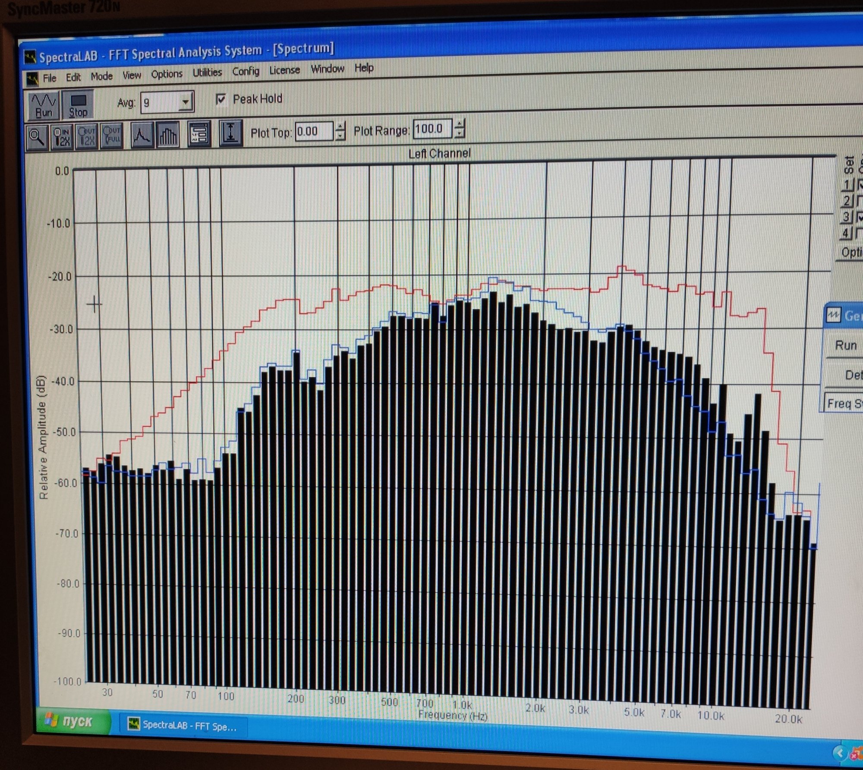Click the Windows пуск start button
Screen dimensions: 863x770
pos(74,720)
